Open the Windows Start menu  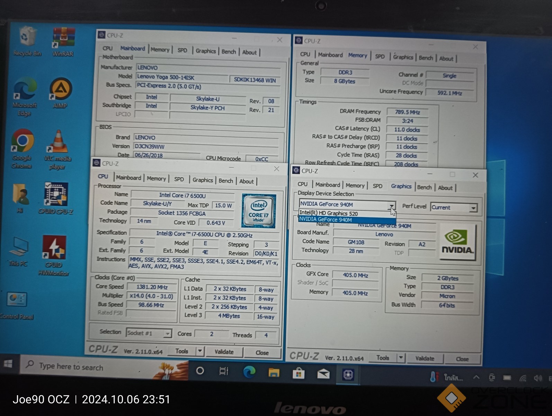tap(8, 363)
